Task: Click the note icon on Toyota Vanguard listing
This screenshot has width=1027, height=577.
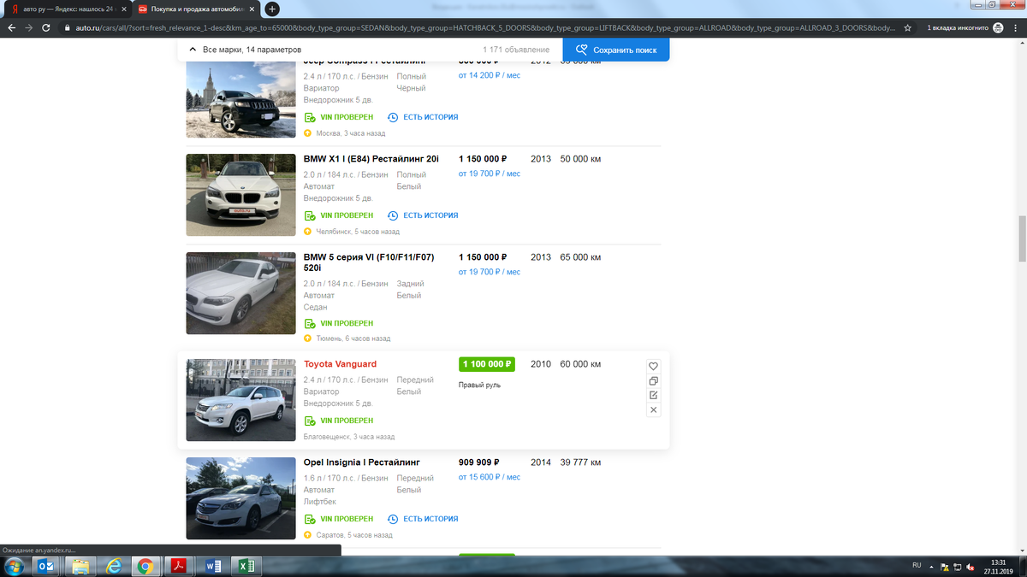Action: tap(653, 395)
